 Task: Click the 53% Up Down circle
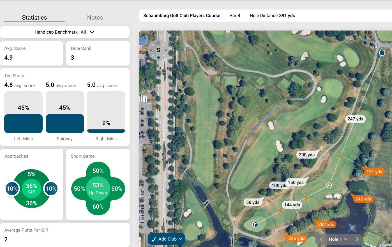pyautogui.click(x=98, y=188)
